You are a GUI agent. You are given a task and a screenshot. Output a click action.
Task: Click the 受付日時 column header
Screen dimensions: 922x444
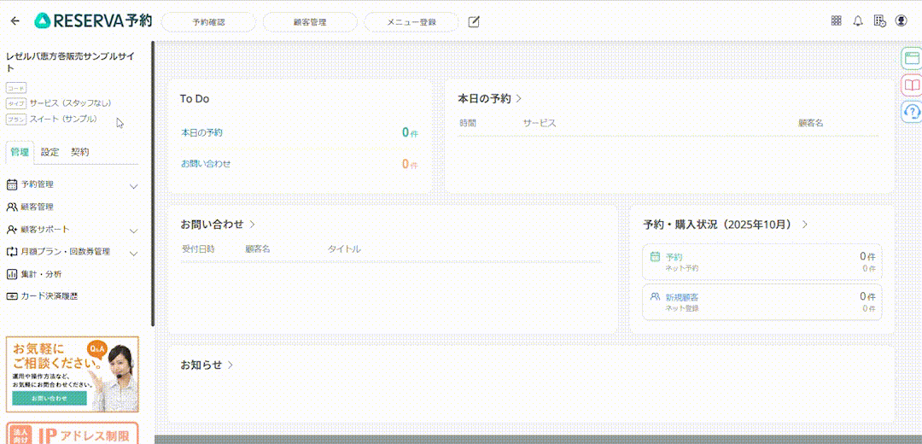(x=198, y=249)
